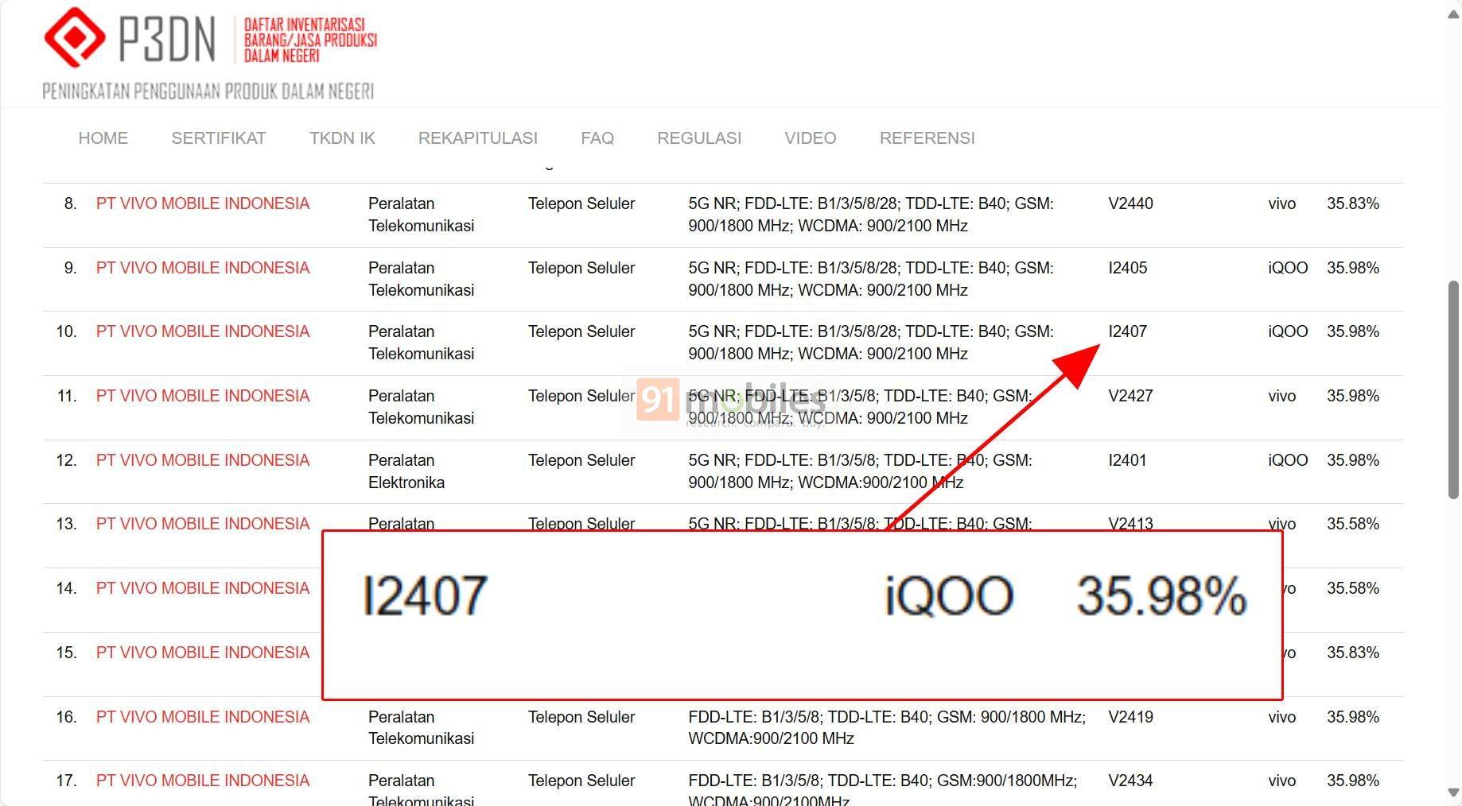
Task: Click the iQOO brand cell in row 10
Action: 1288,331
